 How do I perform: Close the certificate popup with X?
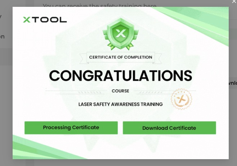pos(234,1)
